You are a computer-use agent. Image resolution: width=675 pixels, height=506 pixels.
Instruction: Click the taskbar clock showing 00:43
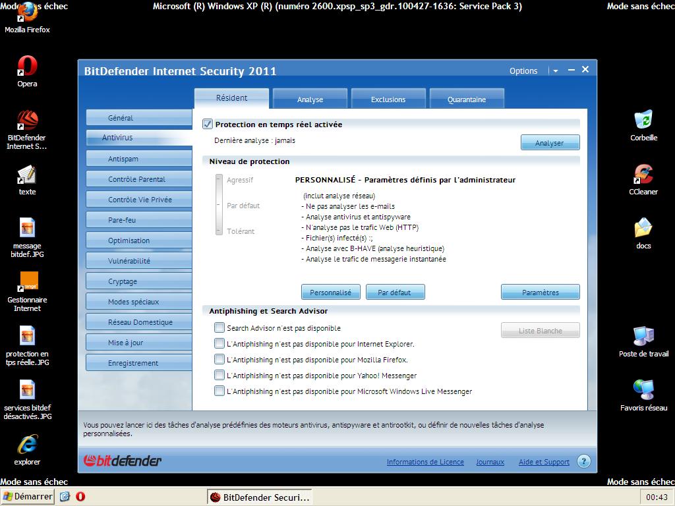click(x=657, y=497)
